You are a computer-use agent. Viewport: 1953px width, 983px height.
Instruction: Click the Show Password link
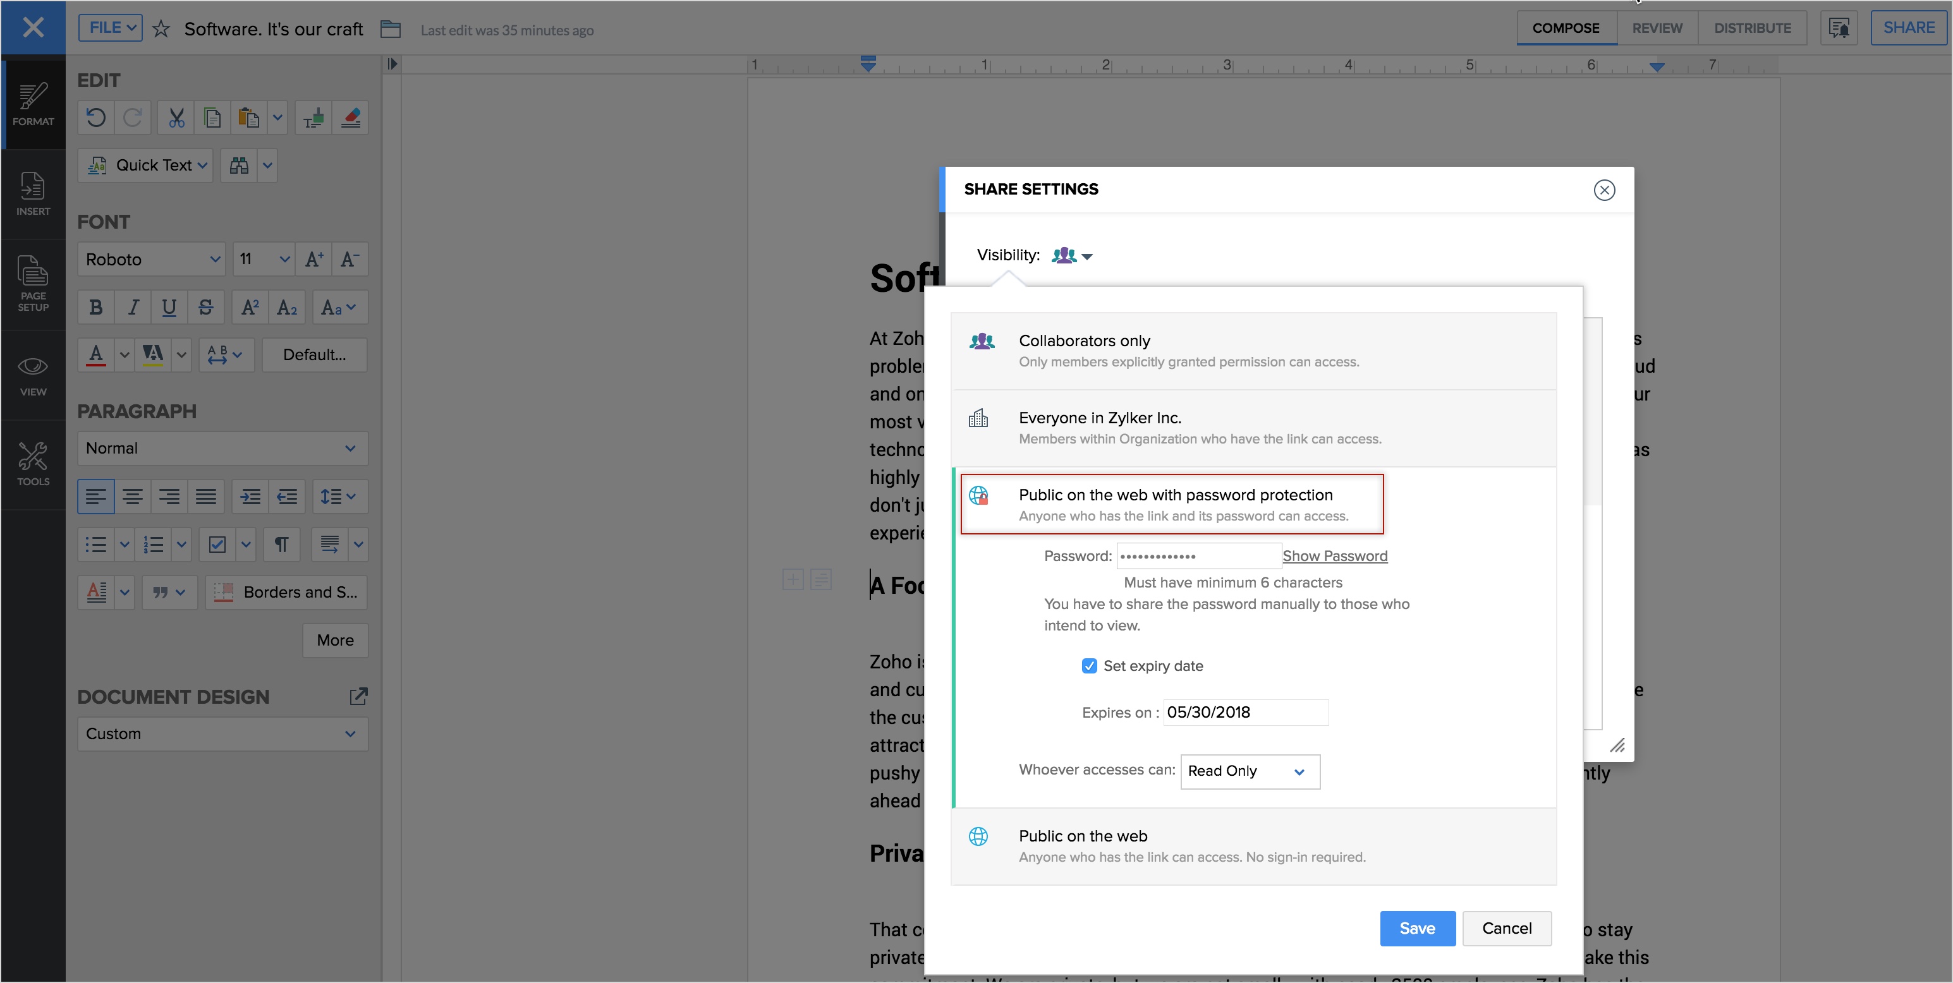1334,557
